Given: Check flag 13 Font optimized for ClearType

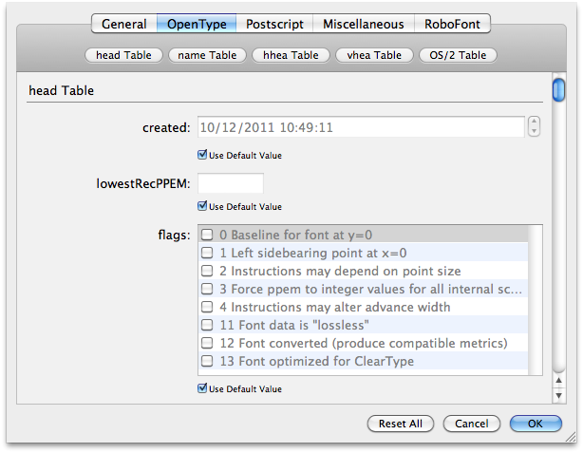Looking at the screenshot, I should (x=207, y=361).
